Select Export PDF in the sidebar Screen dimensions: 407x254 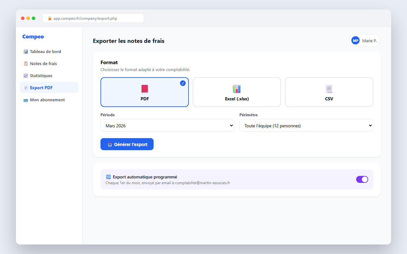pos(49,88)
